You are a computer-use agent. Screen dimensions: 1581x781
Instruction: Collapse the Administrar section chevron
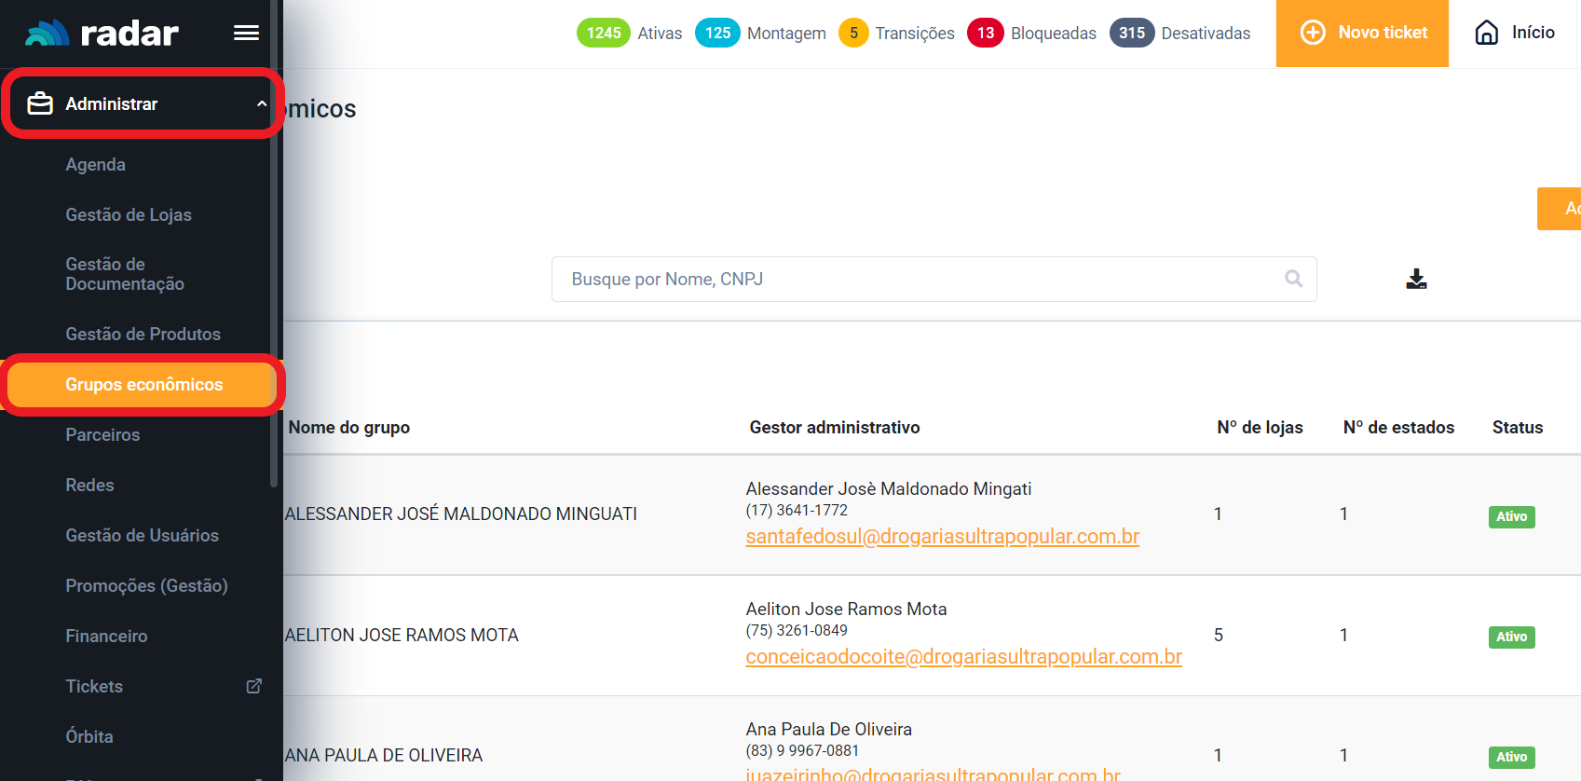pos(262,103)
